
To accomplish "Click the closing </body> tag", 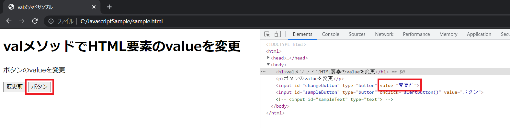I will tap(280, 106).
